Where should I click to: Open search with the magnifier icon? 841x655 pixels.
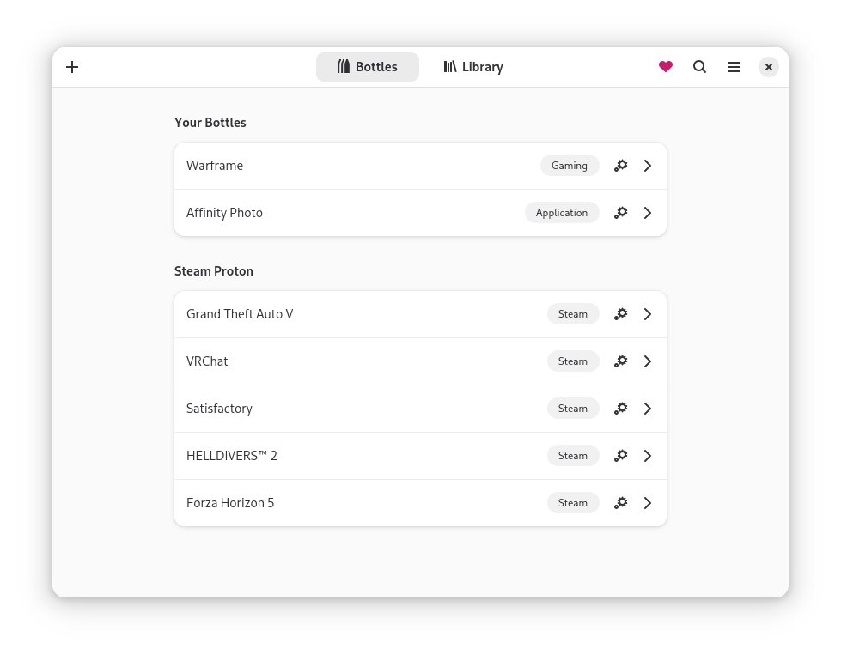[x=699, y=67]
